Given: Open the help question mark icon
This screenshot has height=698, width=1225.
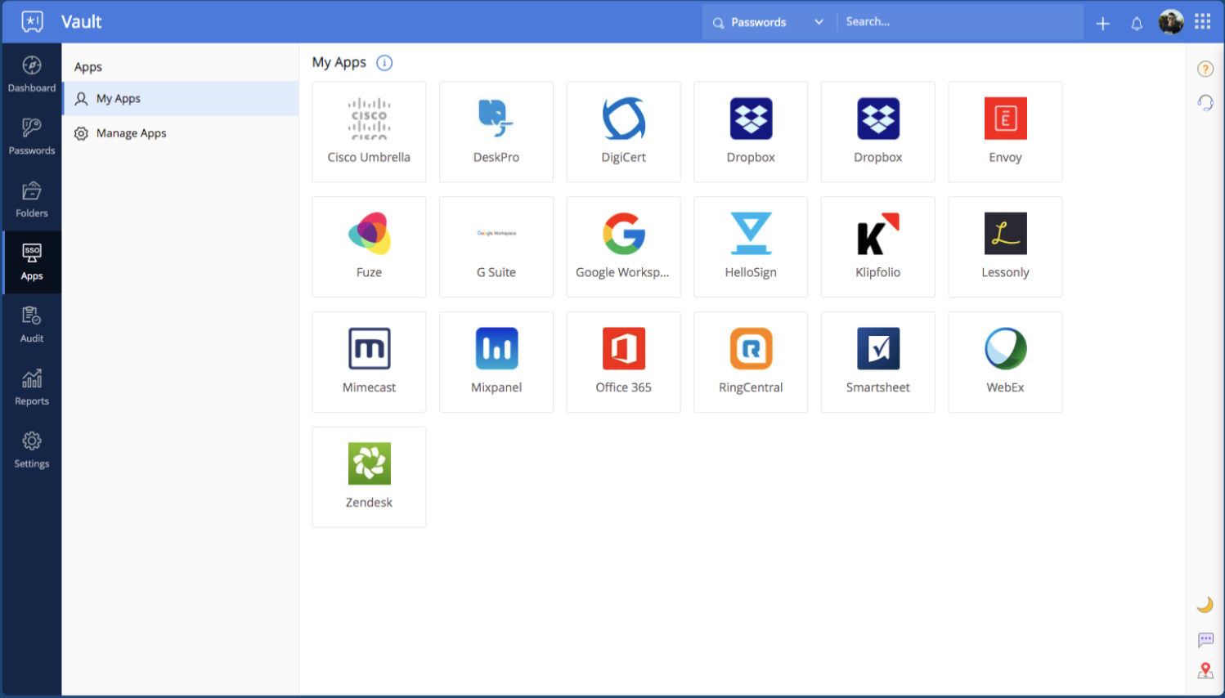Looking at the screenshot, I should point(1205,69).
